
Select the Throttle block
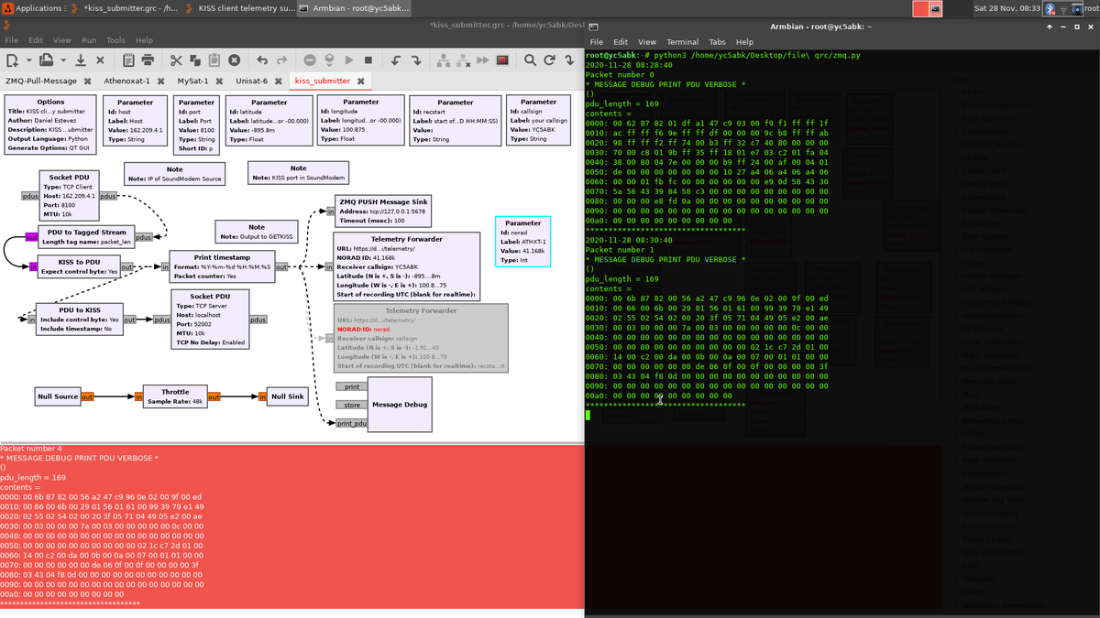pos(175,396)
